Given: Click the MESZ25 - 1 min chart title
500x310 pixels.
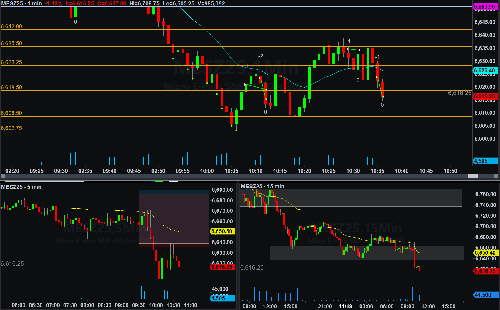Looking at the screenshot, I should pos(21,3).
